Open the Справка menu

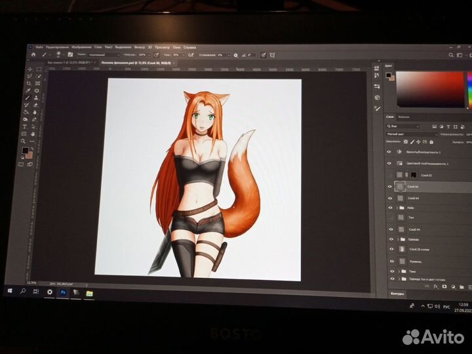coord(189,48)
